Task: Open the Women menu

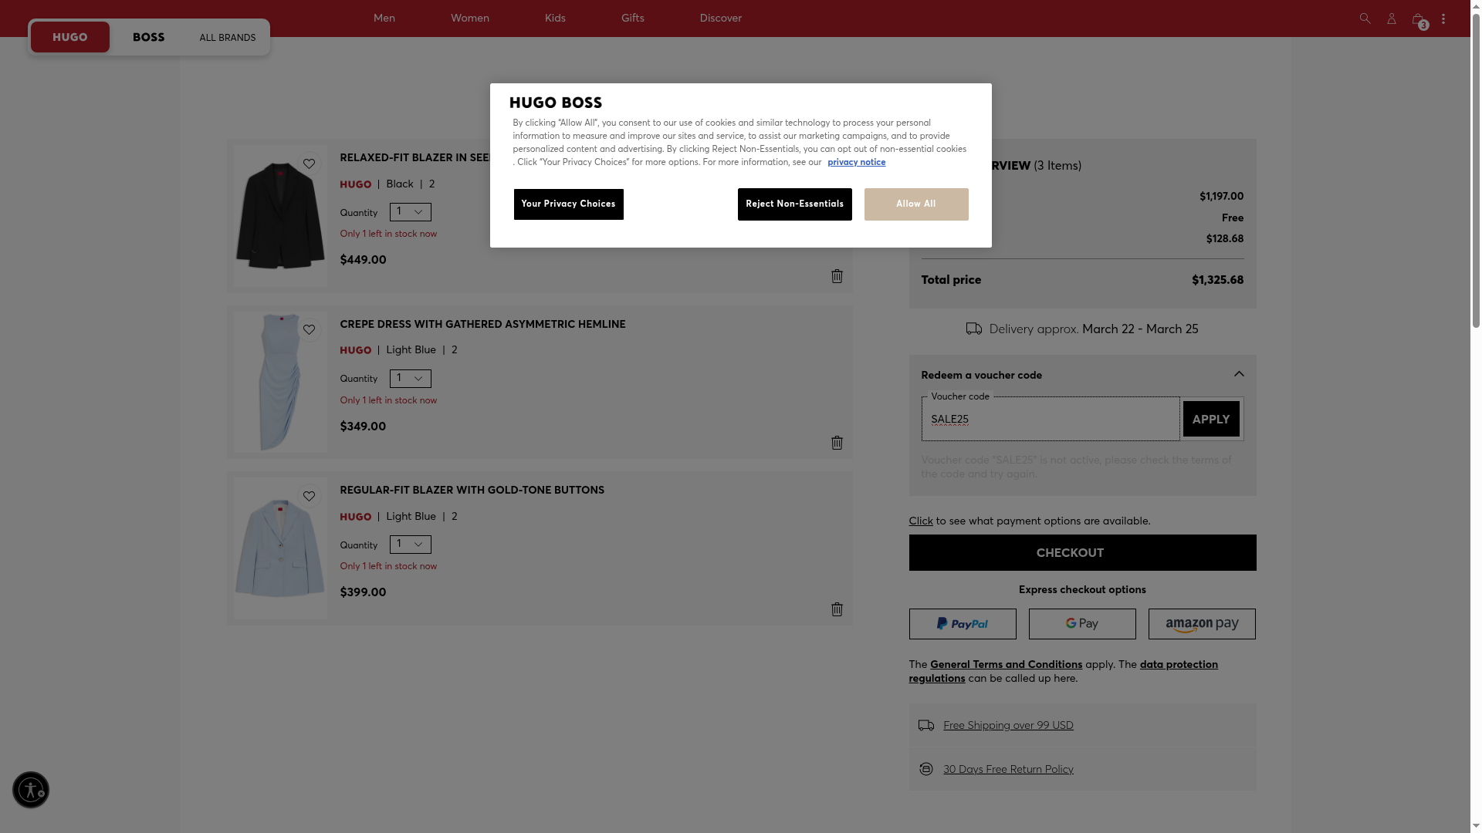Action: [469, 18]
